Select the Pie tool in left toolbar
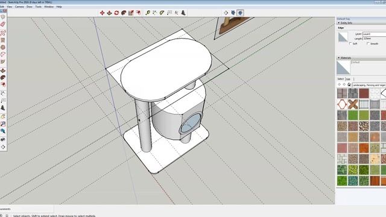This screenshot has width=386, height=217. tap(3, 61)
